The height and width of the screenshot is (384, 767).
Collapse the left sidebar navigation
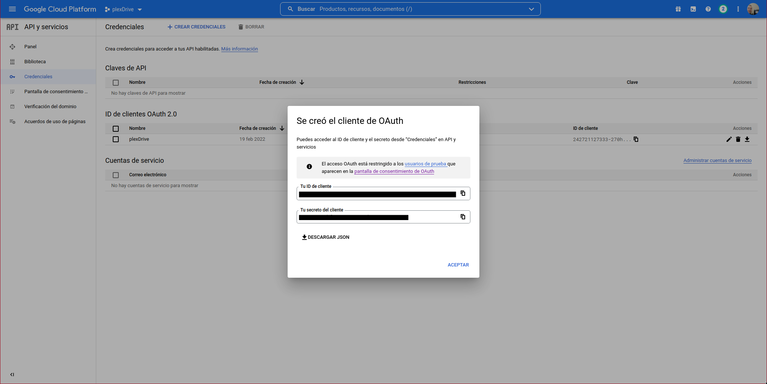[x=12, y=374]
